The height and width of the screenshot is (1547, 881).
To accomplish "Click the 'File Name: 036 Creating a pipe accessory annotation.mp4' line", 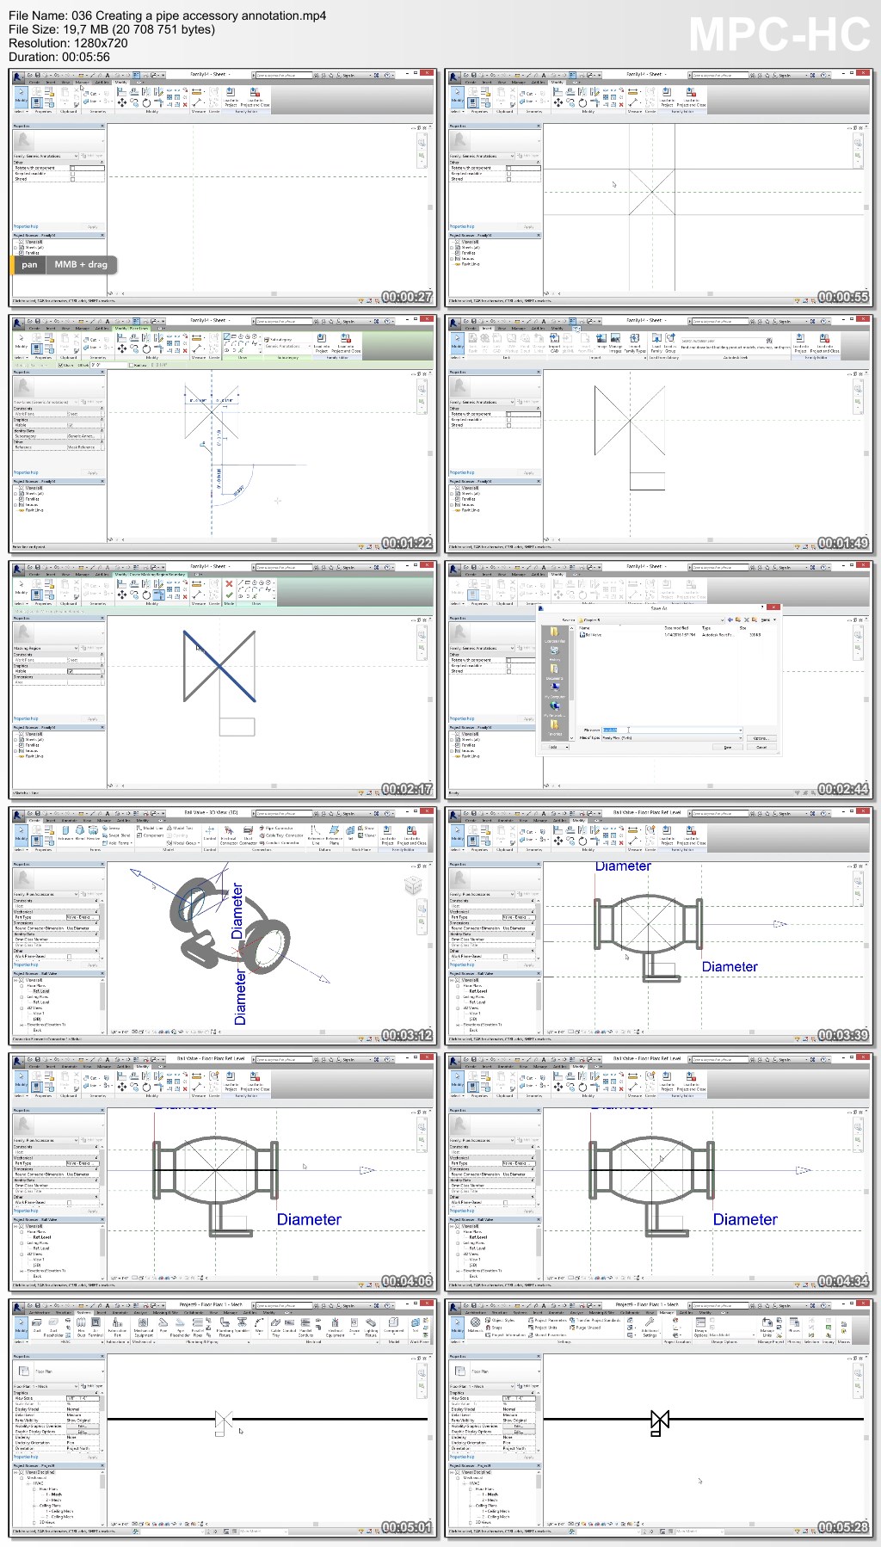I will pyautogui.click(x=168, y=15).
